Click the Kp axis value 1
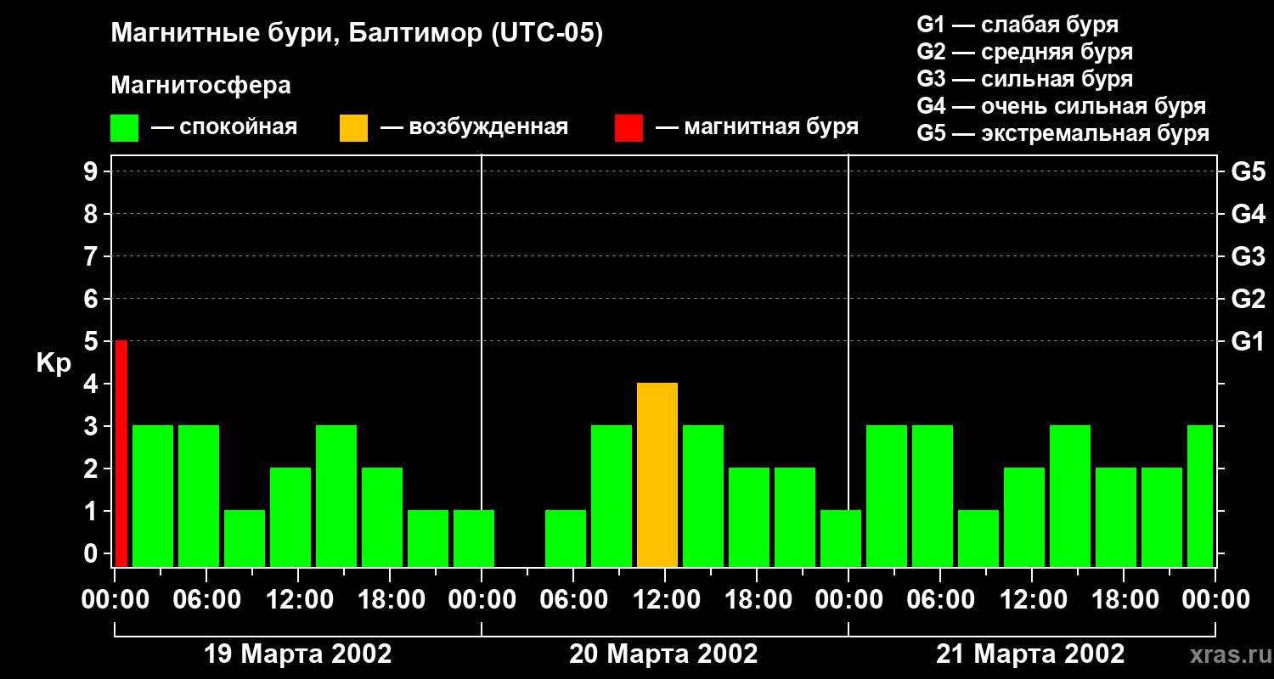Viewport: 1274px width, 679px height. point(92,511)
